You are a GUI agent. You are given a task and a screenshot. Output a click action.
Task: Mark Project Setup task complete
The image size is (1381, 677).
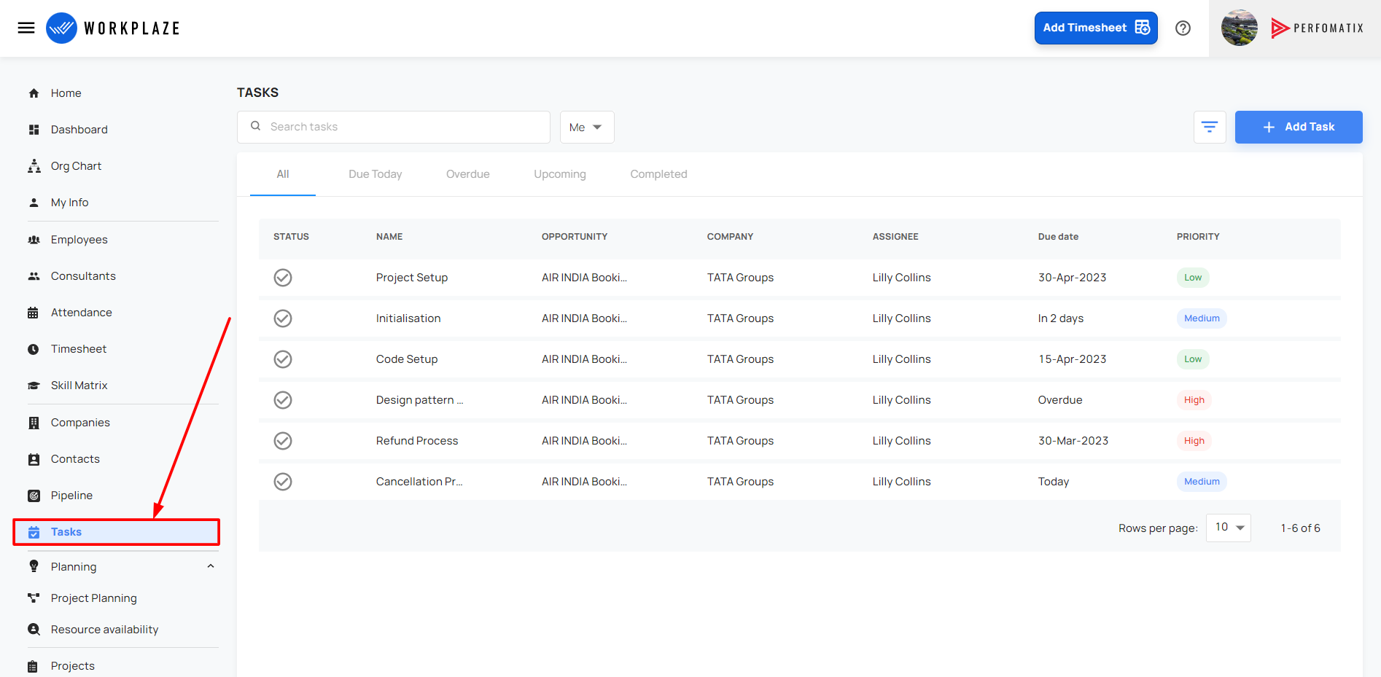(x=283, y=278)
